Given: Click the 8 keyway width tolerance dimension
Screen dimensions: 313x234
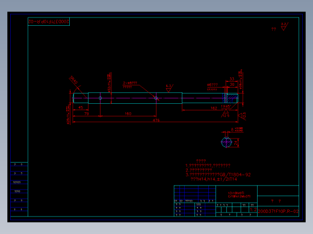Looking at the screenshot, I should click(x=237, y=130).
